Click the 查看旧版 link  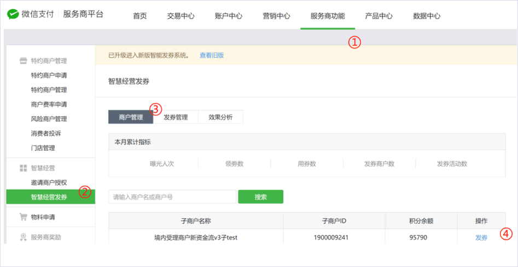tap(212, 55)
